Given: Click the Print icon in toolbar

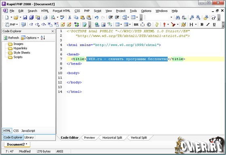Looking at the screenshot, I should point(45,17).
